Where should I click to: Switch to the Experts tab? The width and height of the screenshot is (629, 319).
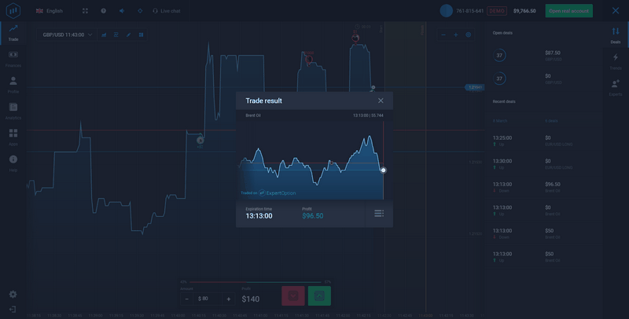pos(615,86)
